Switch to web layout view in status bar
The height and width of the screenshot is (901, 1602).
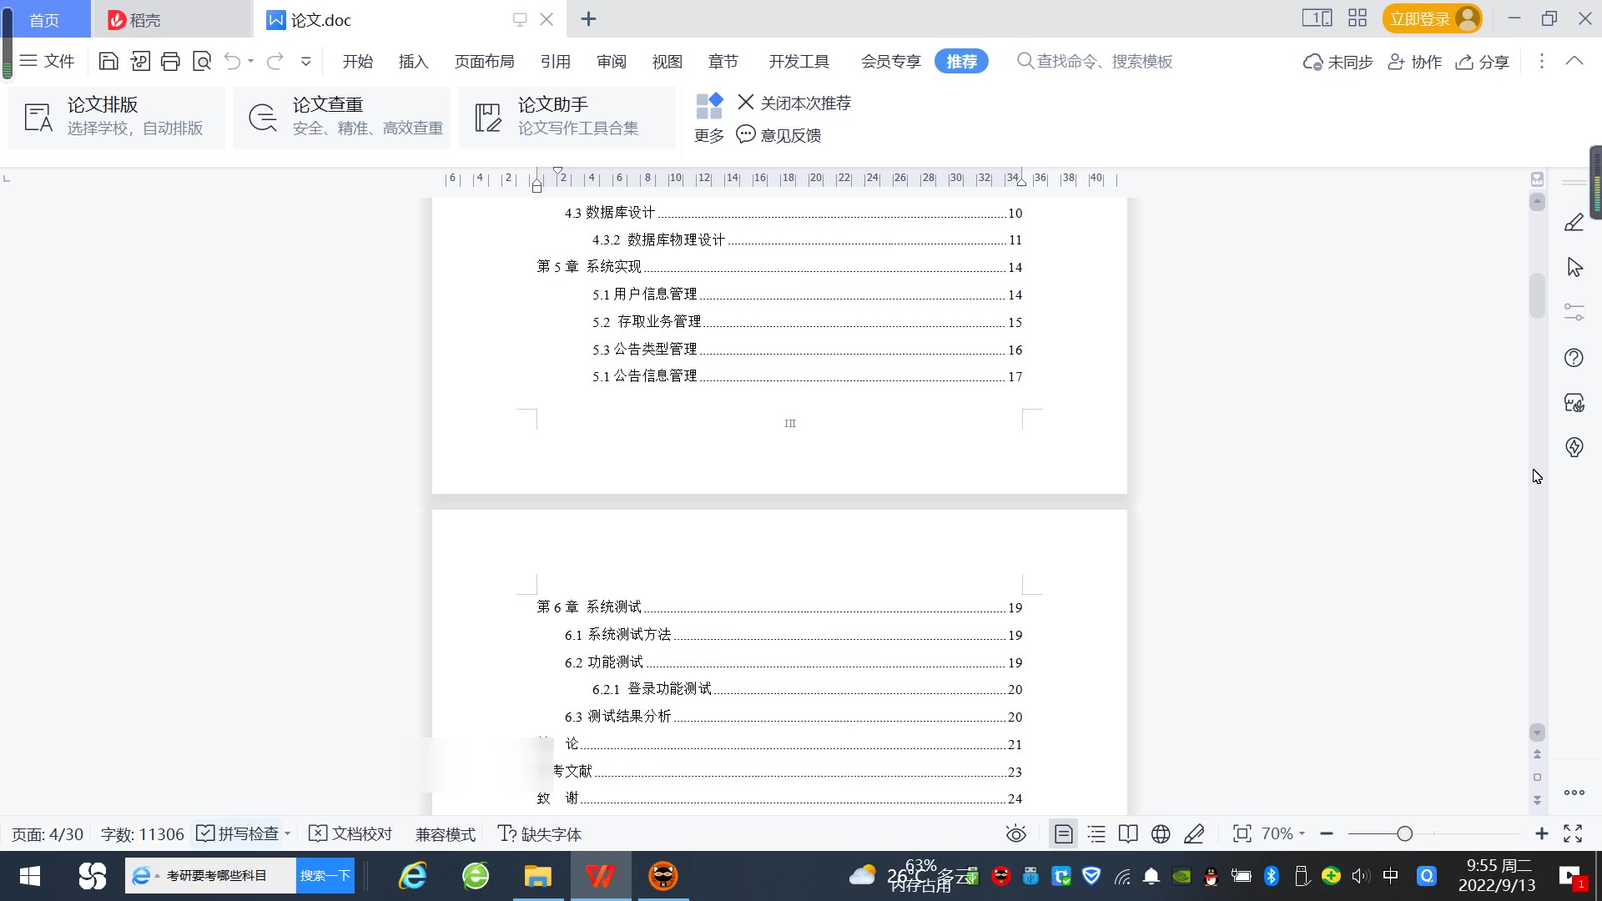pos(1161,834)
